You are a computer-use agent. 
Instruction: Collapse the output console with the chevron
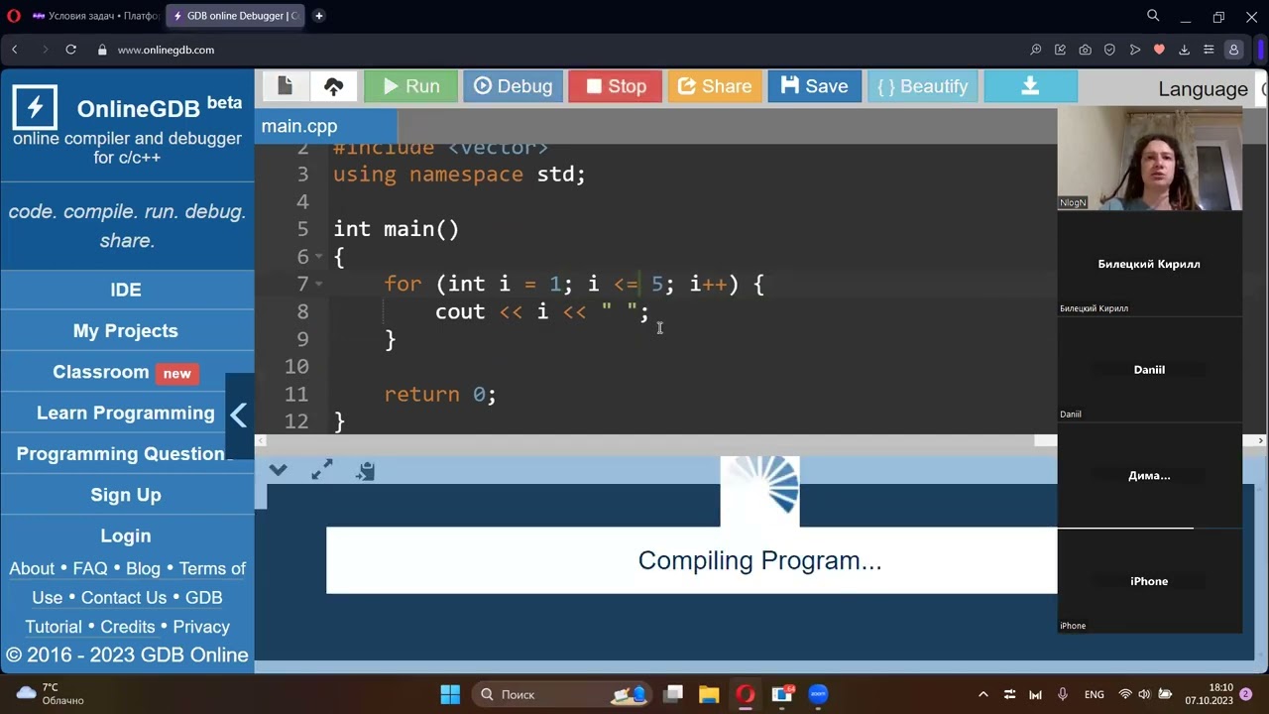tap(278, 470)
